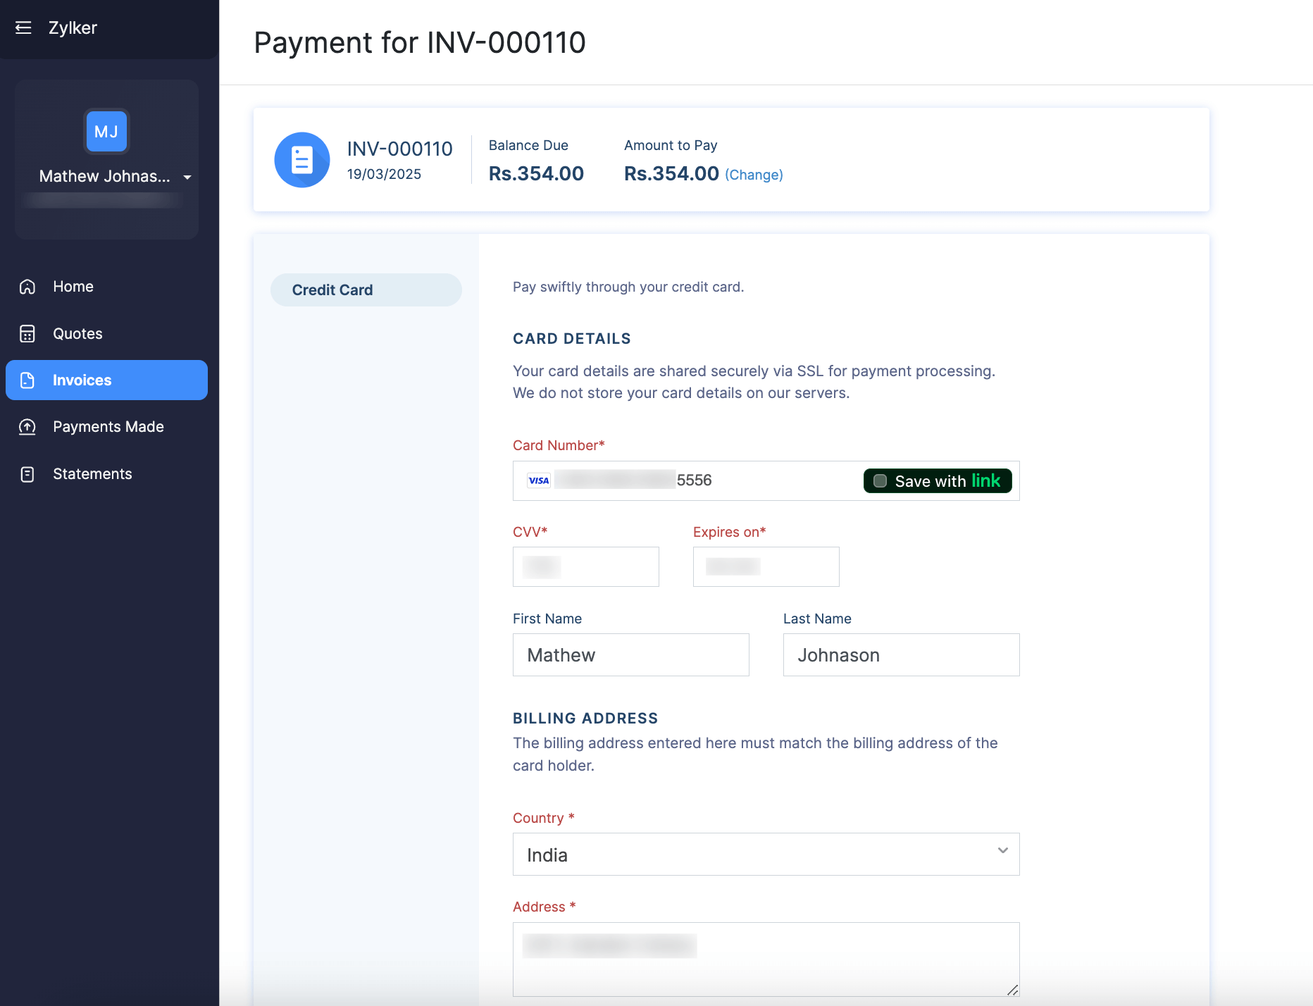Viewport: 1313px width, 1006px height.
Task: Open the sidebar hamburger menu
Action: tap(23, 27)
